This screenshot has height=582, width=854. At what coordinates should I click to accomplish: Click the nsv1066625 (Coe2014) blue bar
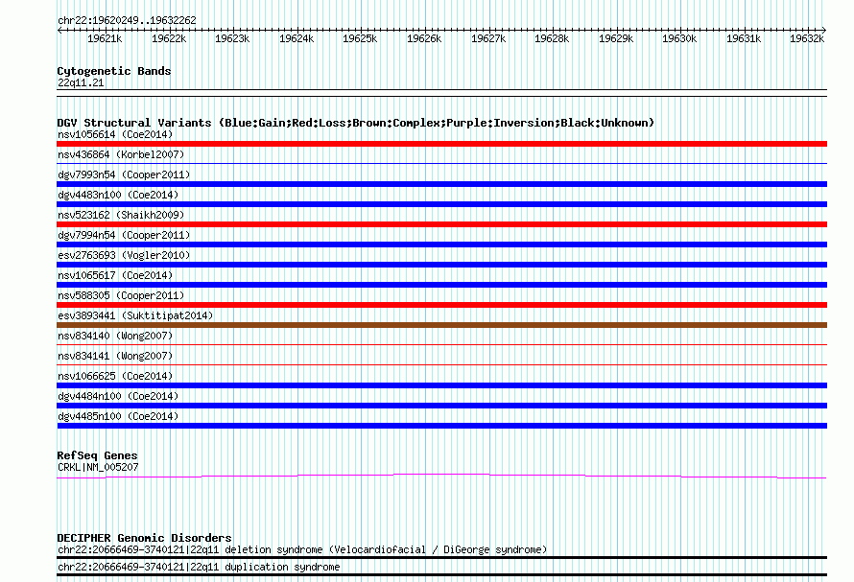pos(441,385)
